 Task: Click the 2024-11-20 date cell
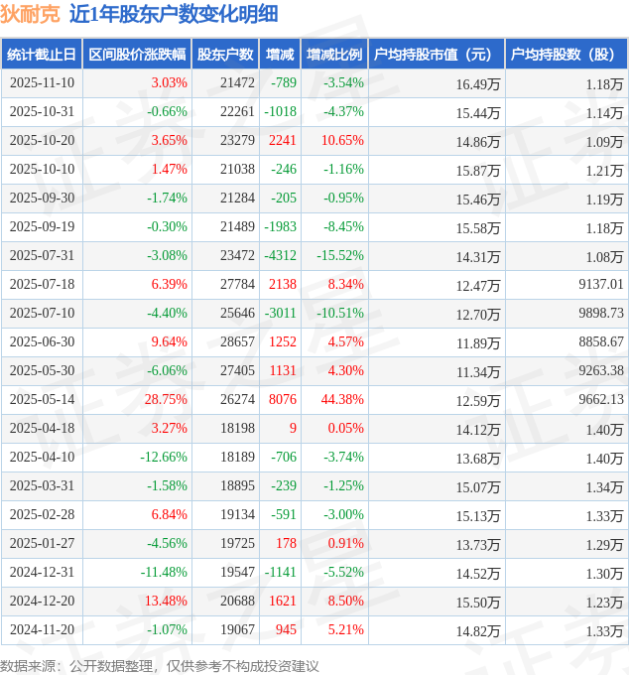click(44, 630)
